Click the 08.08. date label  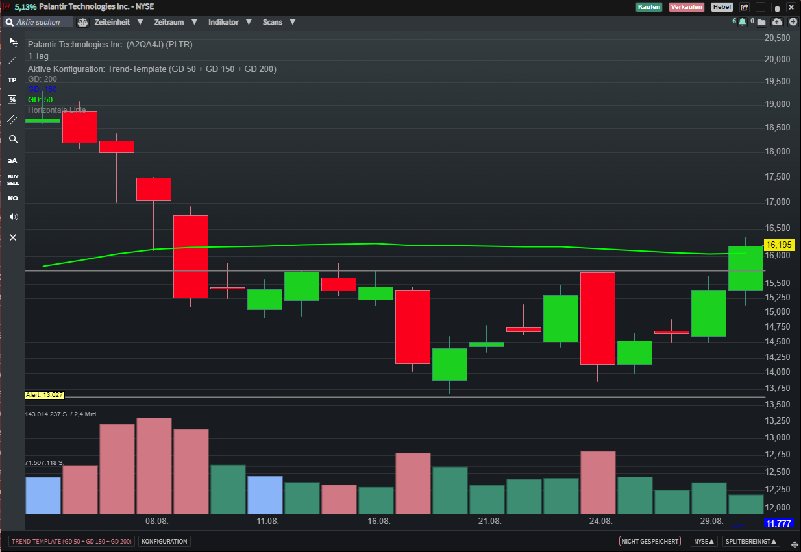click(x=157, y=522)
